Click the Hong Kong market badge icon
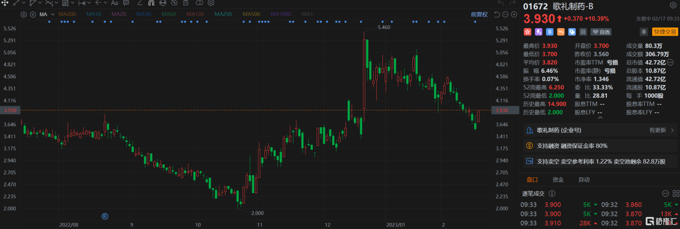Image resolution: width=680 pixels, height=229 pixels. [527, 32]
